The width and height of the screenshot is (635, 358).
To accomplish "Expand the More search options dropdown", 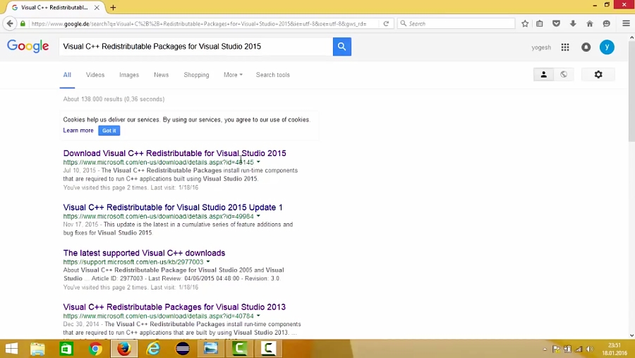I will tap(233, 75).
